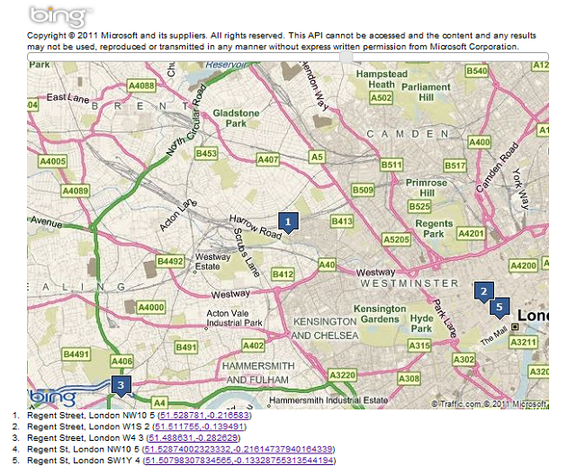Click the Kensington Gardens map label
The width and height of the screenshot is (576, 466).
[x=379, y=315]
